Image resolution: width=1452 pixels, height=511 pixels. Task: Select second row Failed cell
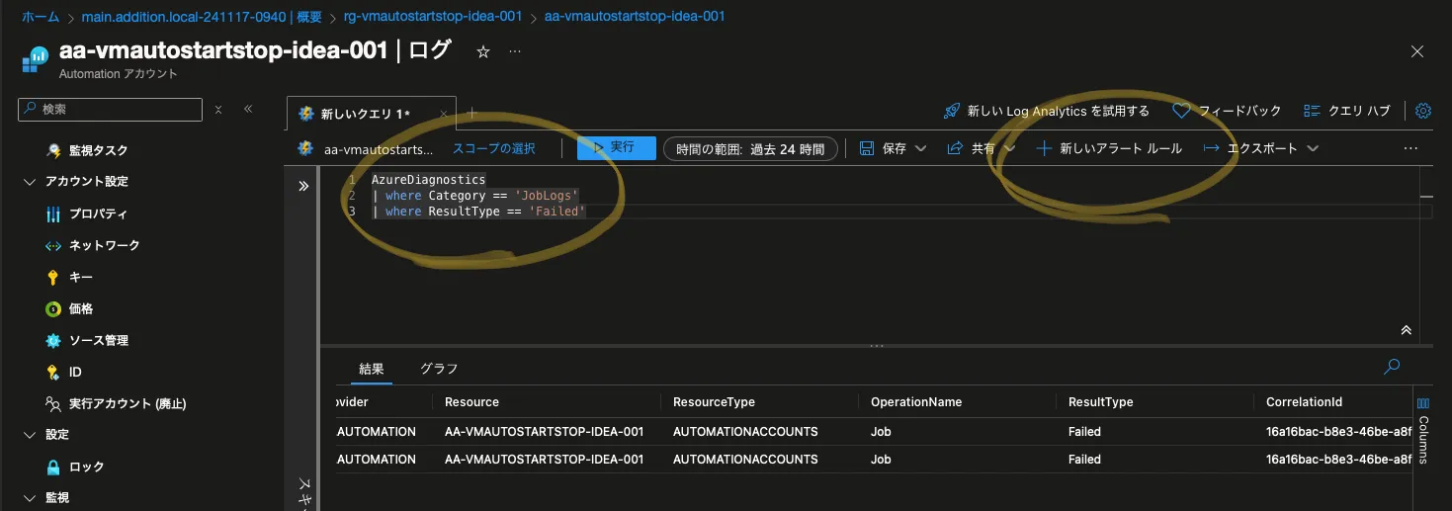point(1084,460)
